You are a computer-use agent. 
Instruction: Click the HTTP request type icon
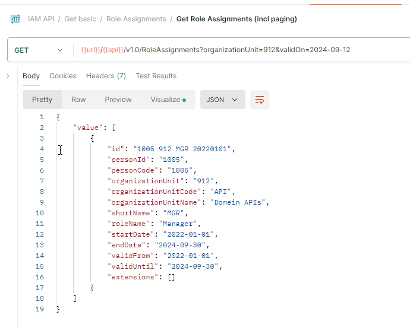tap(15, 19)
